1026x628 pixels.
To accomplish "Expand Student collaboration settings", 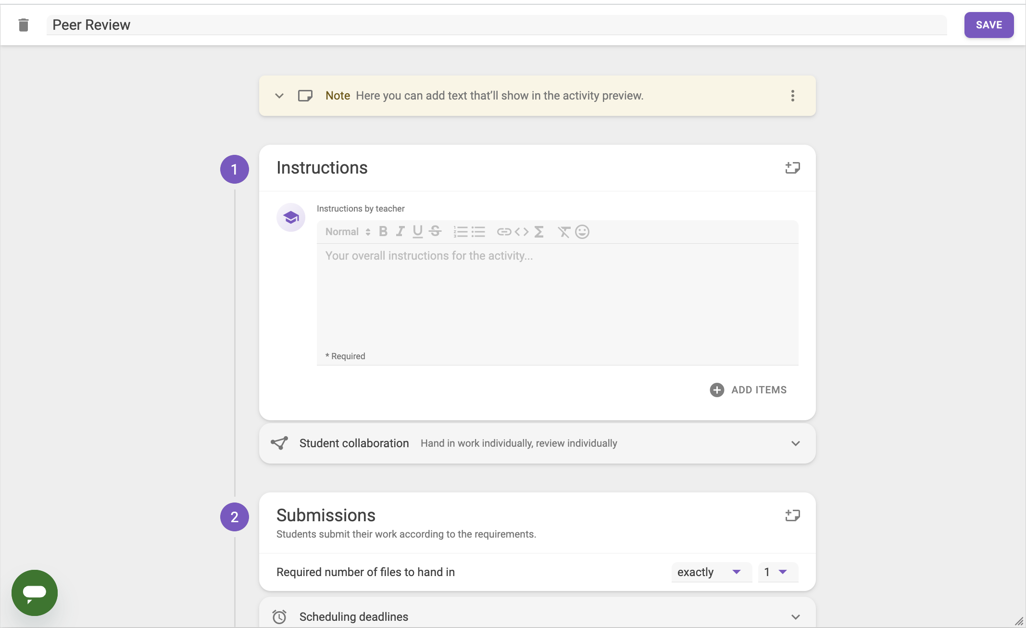I will tap(795, 443).
